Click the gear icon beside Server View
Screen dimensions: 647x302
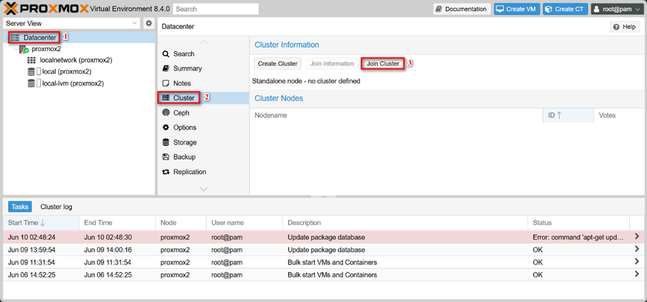point(149,23)
